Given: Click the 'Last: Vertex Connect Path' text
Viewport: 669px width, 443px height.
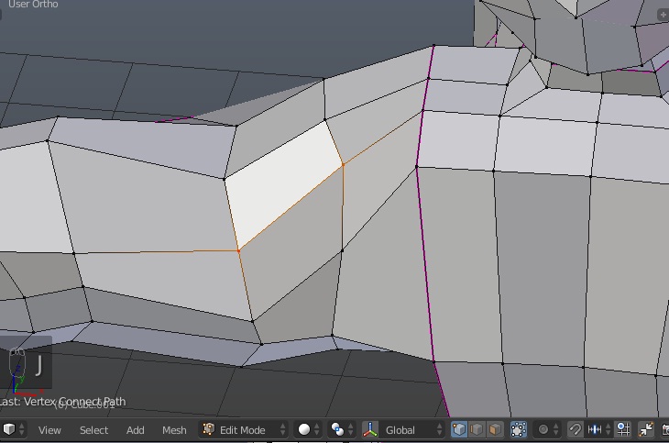Looking at the screenshot, I should [62, 402].
